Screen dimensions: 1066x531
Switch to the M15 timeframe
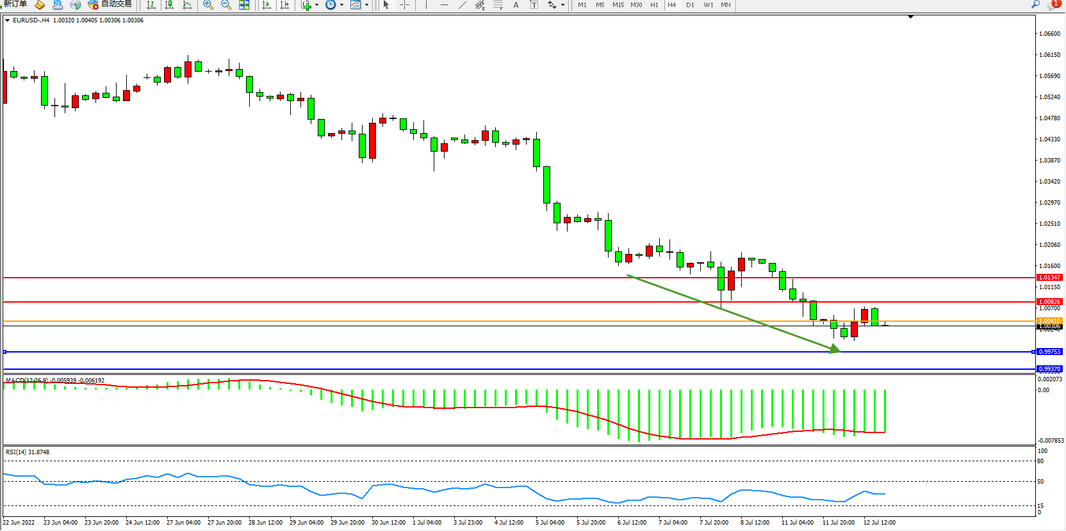(x=618, y=4)
